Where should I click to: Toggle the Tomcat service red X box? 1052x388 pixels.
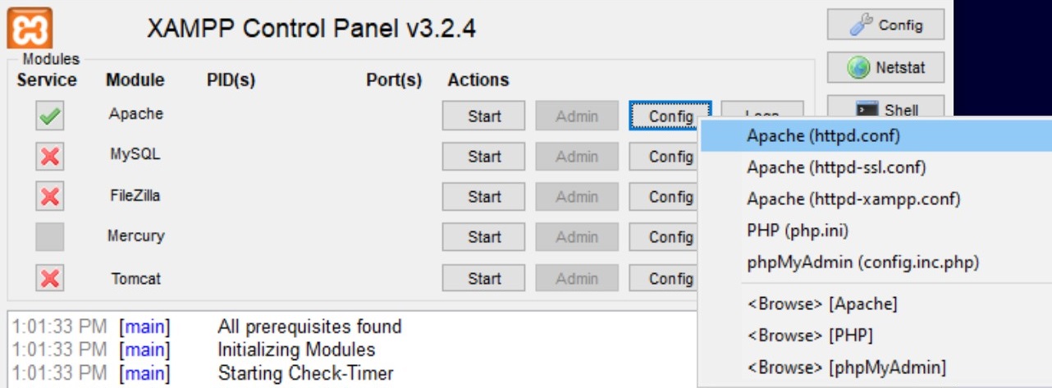(50, 278)
